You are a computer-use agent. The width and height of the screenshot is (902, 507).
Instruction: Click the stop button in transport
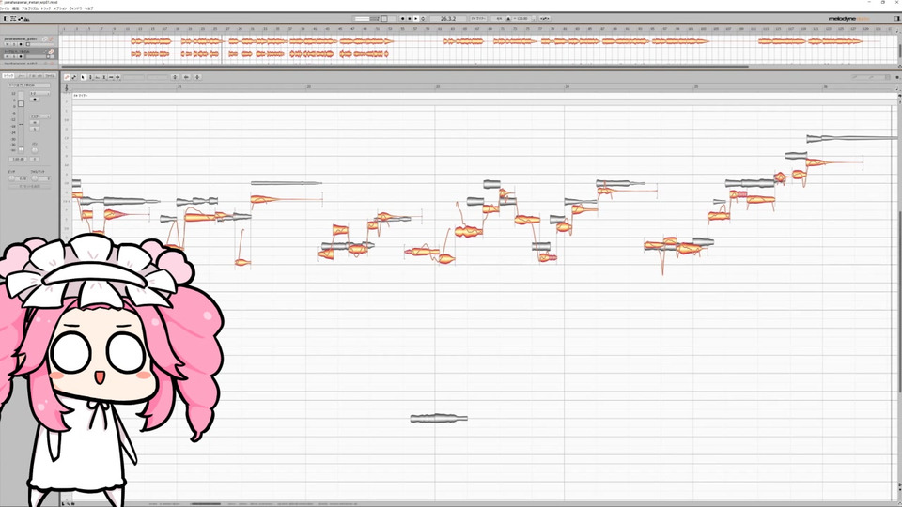coord(410,19)
